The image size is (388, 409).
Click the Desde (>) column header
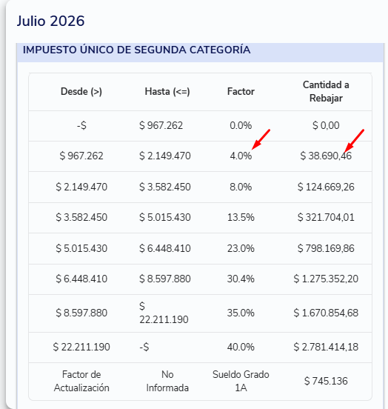pyautogui.click(x=81, y=92)
